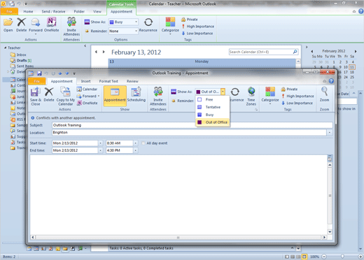Open Show As Busy dropdown in main ribbon
Screen dimensions: 364x260
click(136, 22)
